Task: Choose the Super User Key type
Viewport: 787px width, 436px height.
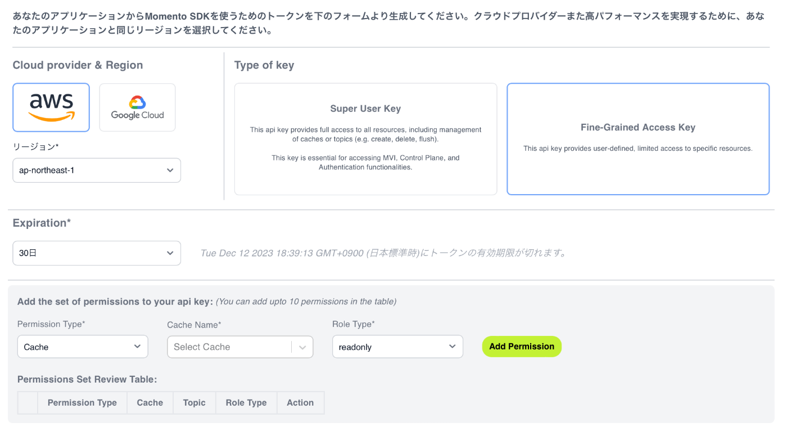Action: (365, 139)
